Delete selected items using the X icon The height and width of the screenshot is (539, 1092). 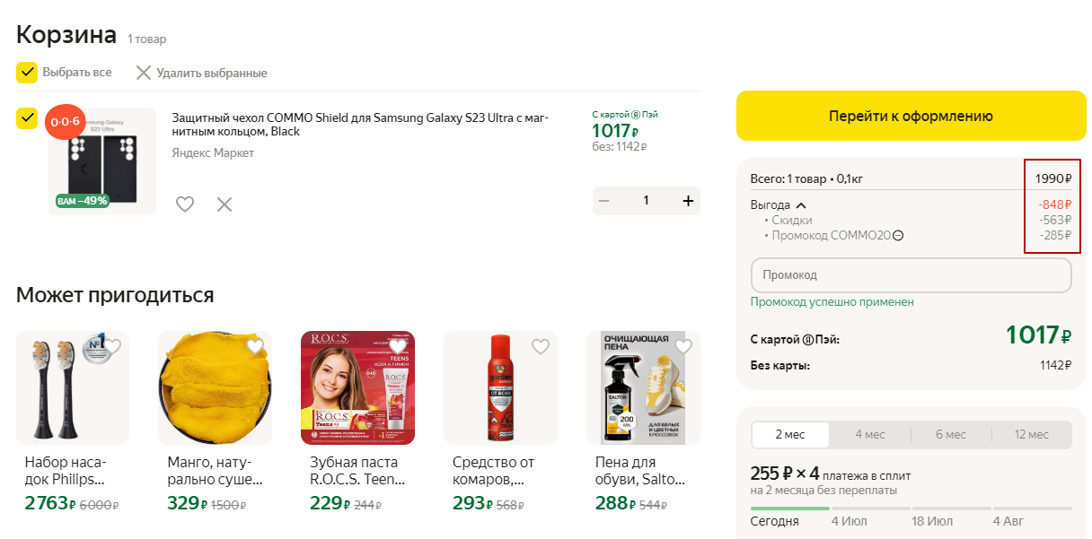click(x=144, y=73)
